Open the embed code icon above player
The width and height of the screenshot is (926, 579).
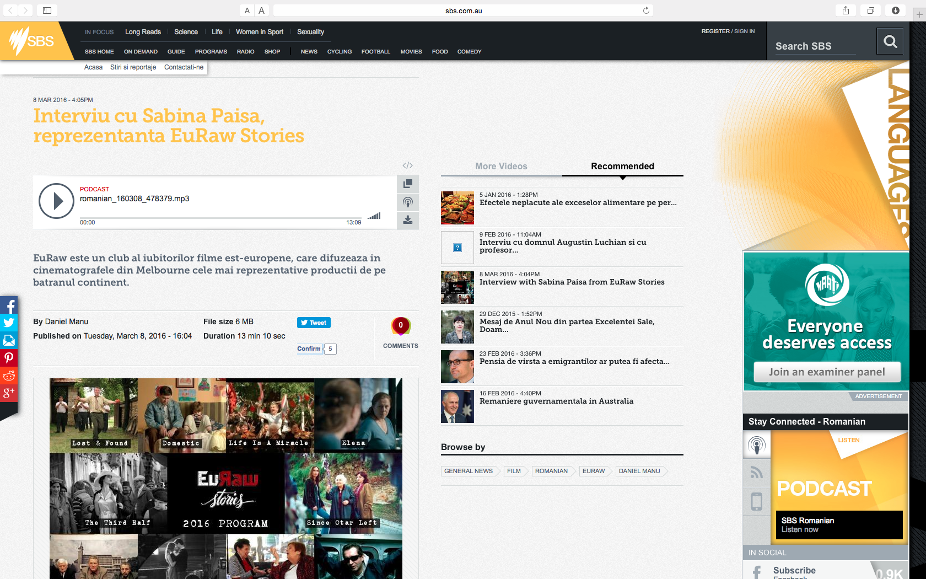click(x=407, y=165)
